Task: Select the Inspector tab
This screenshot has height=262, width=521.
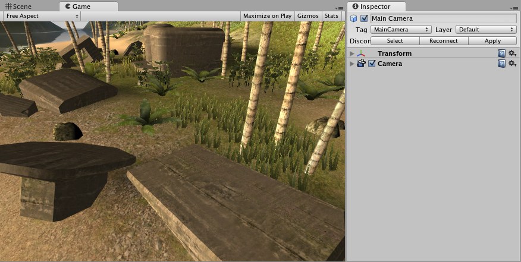Action: pos(376,7)
